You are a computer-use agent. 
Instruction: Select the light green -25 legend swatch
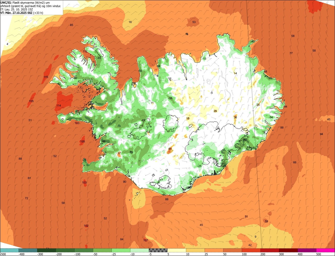pos(121,251)
